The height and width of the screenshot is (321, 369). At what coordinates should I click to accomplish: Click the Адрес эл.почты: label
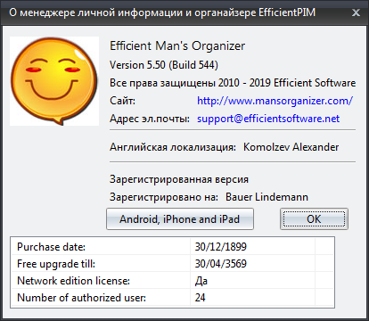150,119
